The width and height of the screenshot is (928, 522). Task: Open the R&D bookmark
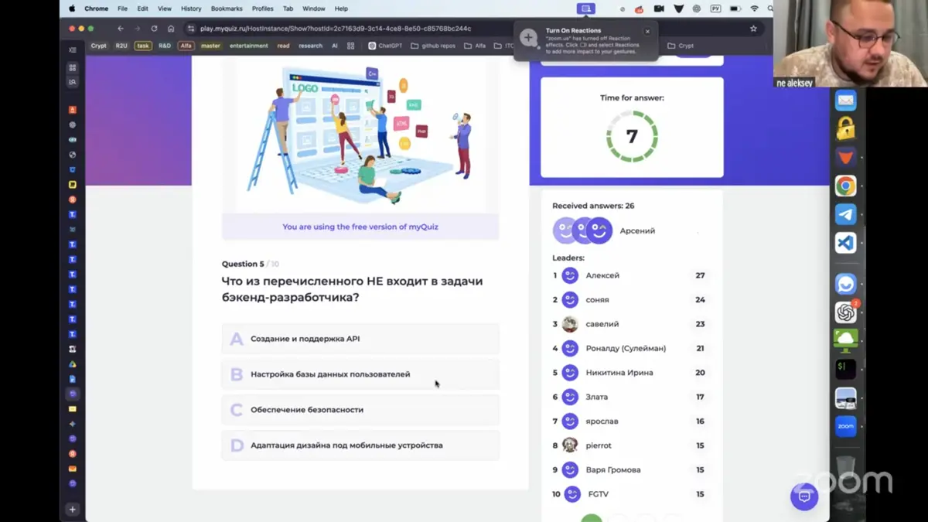click(x=165, y=46)
